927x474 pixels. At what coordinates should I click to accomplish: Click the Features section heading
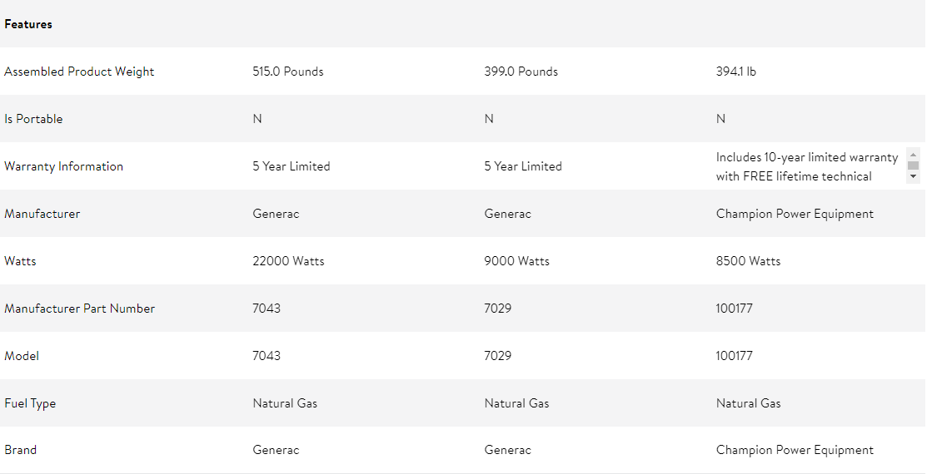[27, 24]
